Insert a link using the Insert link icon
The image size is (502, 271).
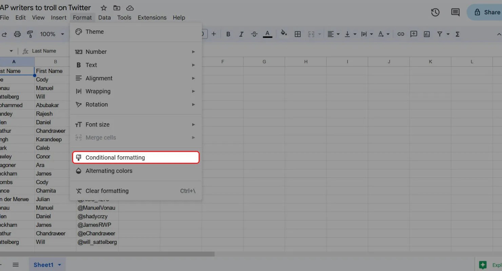pos(401,34)
